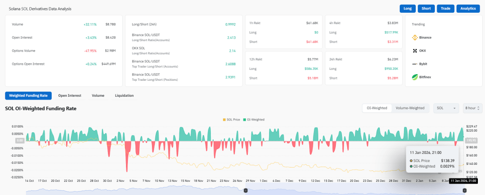Screen dimensions: 485x195
Task: Click the 0.00 funding rate axis marker
Action: pyautogui.click(x=19, y=140)
